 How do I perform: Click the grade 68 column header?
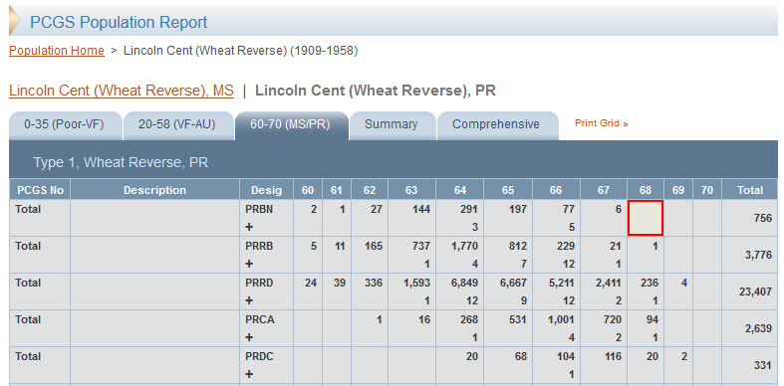tap(646, 190)
